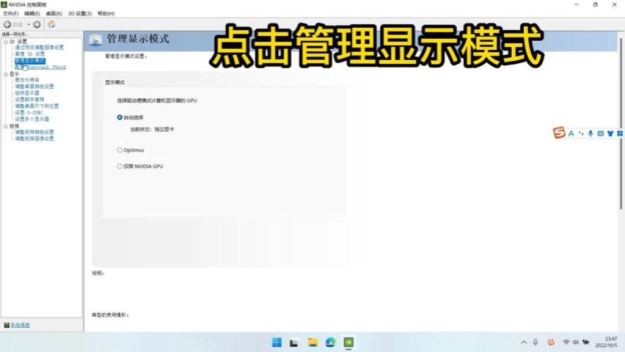625x352 pixels.
Task: Open 调整视频图像设置 in the task tree
Action: [34, 138]
